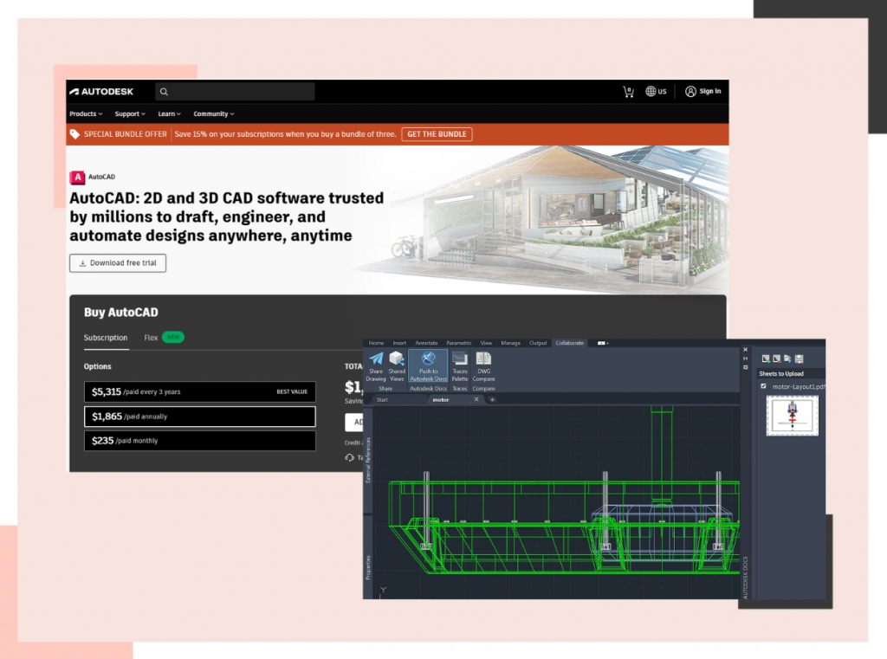This screenshot has height=659, width=887.
Task: Open the View ribbon tab
Action: [486, 343]
